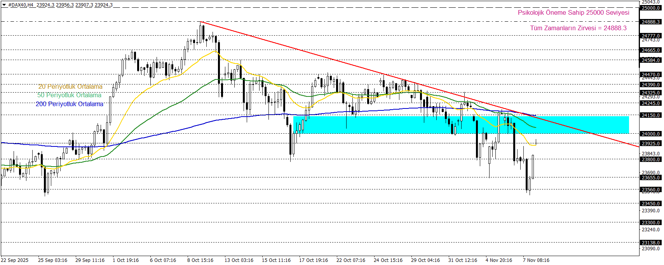Click the '20 Periyotluk Ortalama' legend text
The width and height of the screenshot is (664, 265).
[70, 86]
